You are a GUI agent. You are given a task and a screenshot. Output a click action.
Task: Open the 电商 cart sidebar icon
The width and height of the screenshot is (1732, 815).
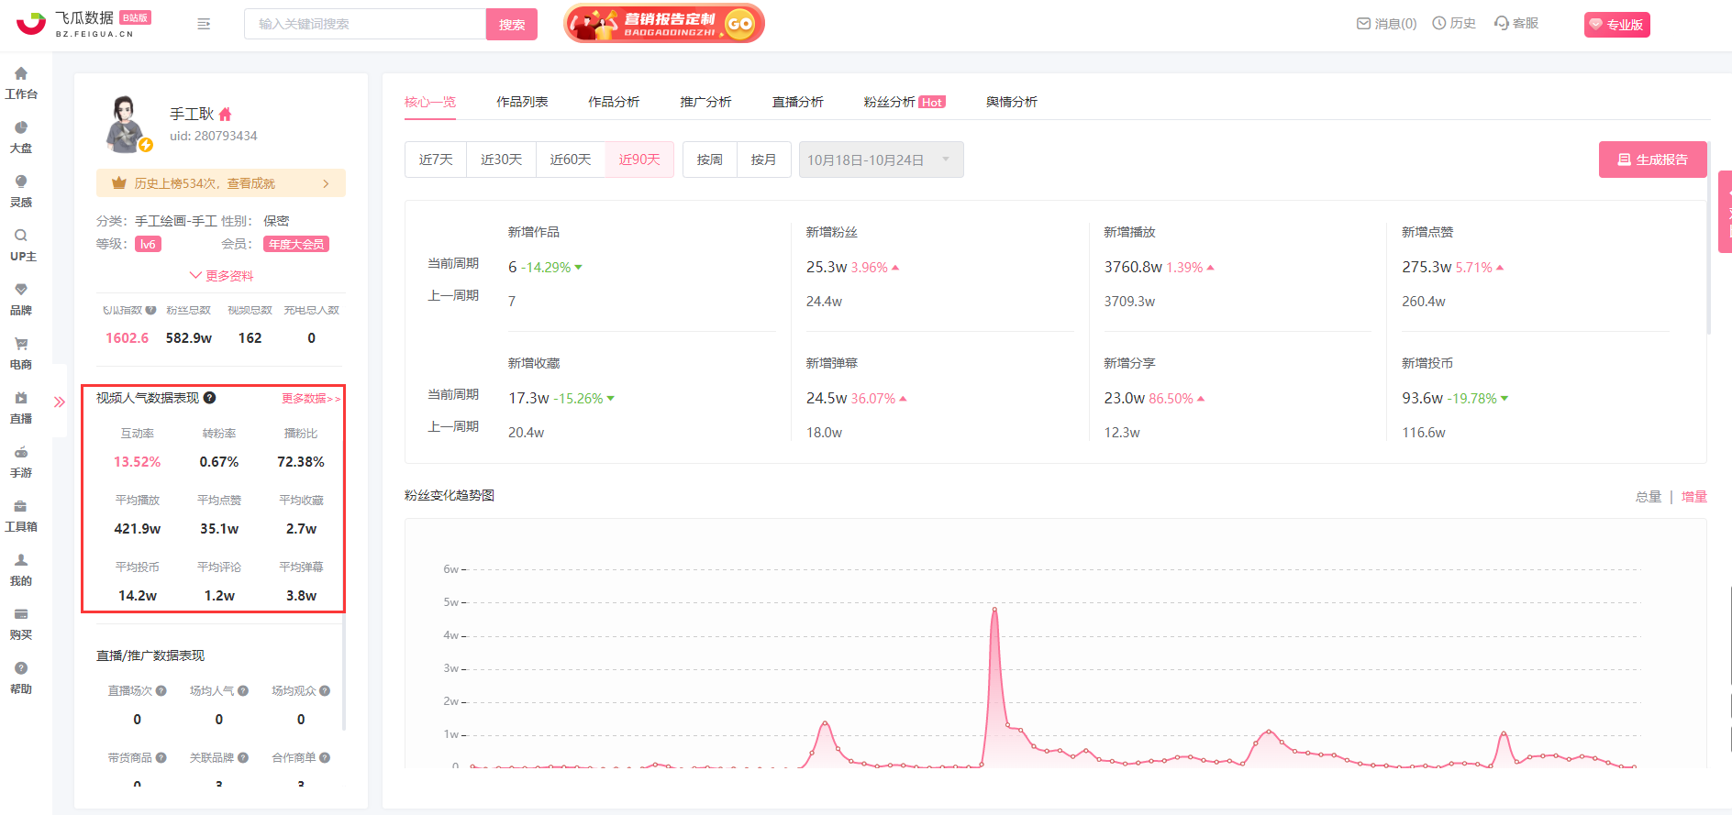(21, 344)
